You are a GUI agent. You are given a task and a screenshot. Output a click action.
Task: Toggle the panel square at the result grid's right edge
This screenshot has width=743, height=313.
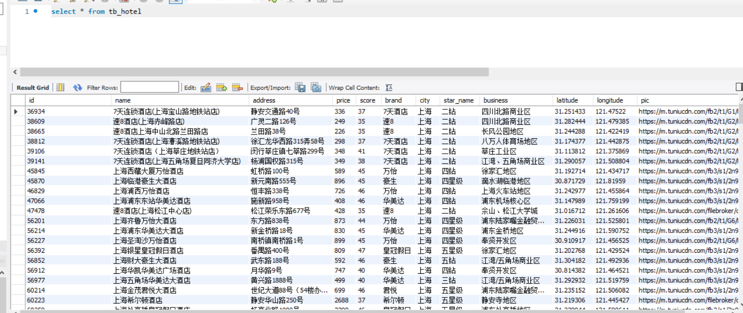pos(739,87)
